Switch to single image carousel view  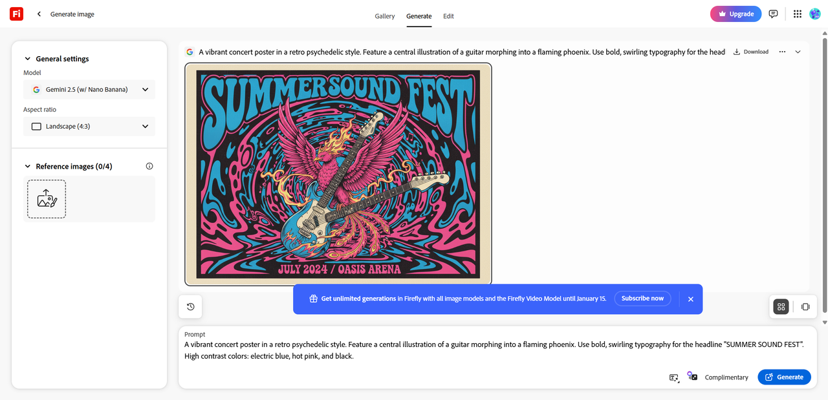805,307
